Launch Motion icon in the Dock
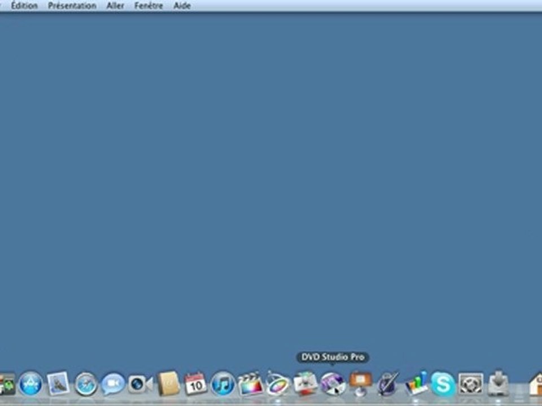The height and width of the screenshot is (406, 542). click(278, 383)
